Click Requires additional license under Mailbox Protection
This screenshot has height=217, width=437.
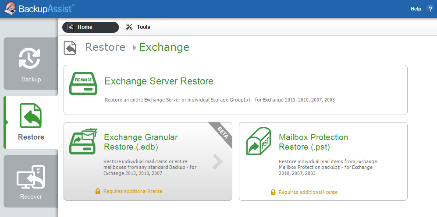pyautogui.click(x=308, y=192)
